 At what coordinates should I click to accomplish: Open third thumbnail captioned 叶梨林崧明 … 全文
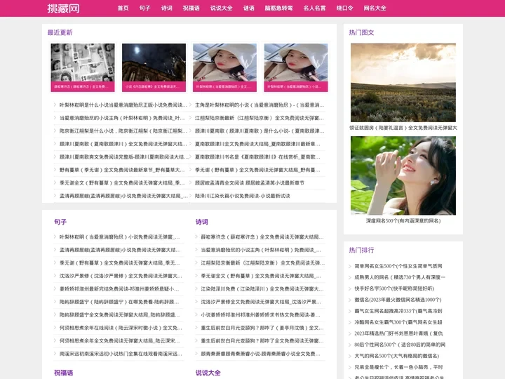[x=225, y=67]
